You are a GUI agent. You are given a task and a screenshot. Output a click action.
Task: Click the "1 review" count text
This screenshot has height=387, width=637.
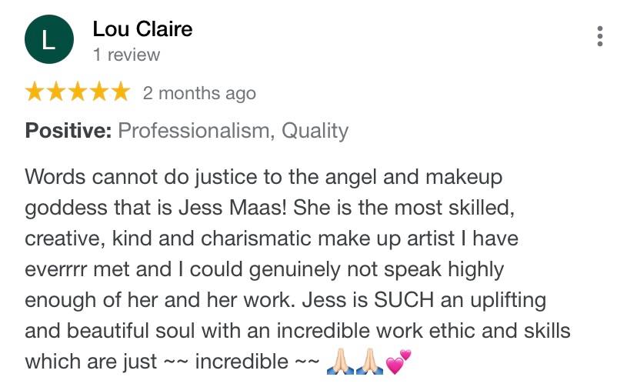point(126,55)
